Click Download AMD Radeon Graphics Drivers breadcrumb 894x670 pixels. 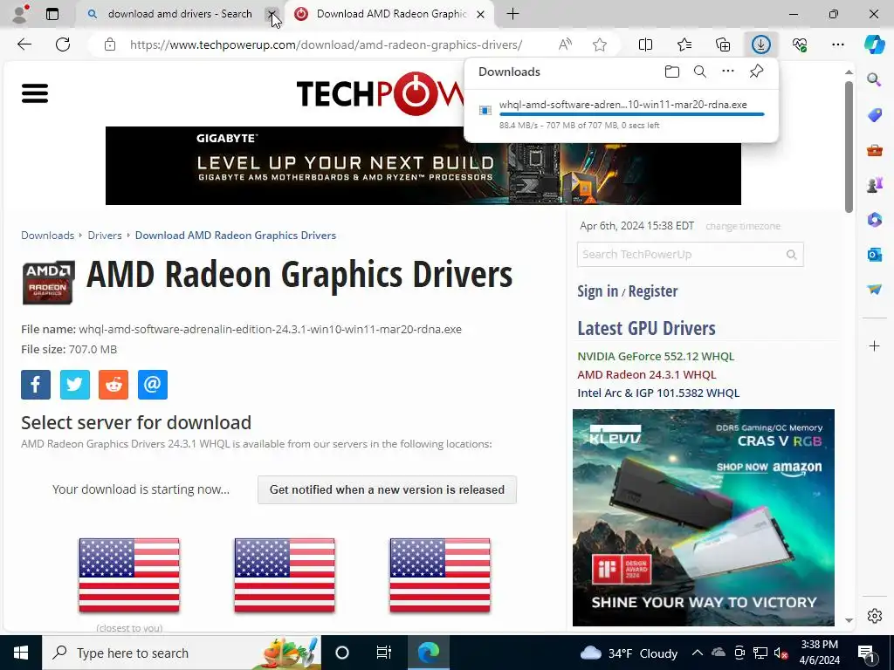236,236
